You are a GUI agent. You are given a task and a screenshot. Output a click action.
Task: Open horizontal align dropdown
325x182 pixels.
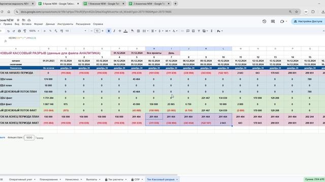tap(153, 31)
